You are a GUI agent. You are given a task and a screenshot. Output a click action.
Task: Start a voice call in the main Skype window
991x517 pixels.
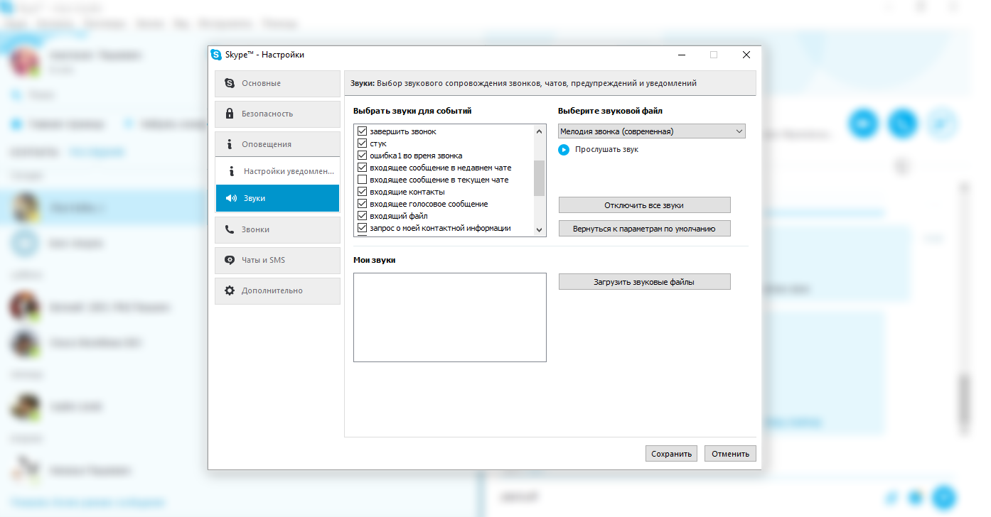[x=903, y=124]
